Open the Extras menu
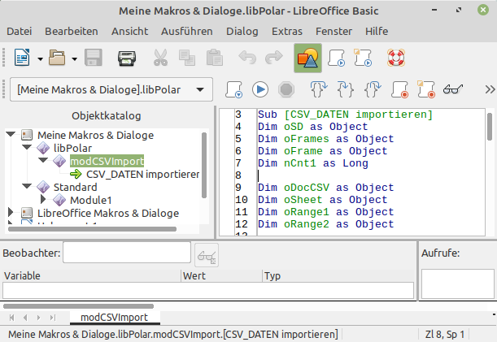Image resolution: width=497 pixels, height=342 pixels. pos(287,32)
